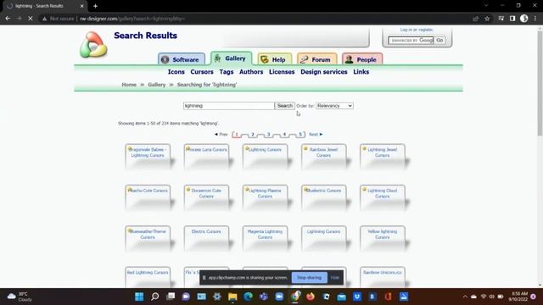This screenshot has width=543, height=305.
Task: Click the Prev page link
Action: coord(221,134)
